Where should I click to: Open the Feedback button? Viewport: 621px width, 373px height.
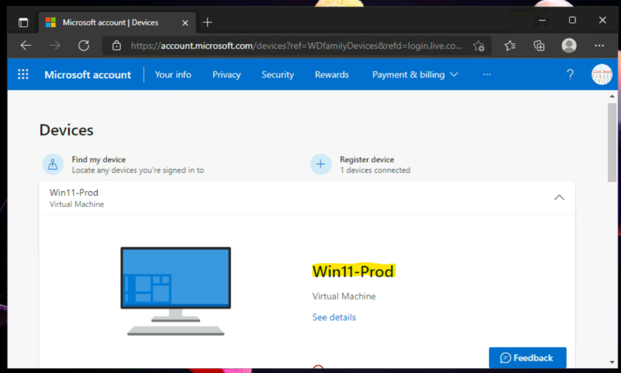click(x=528, y=358)
